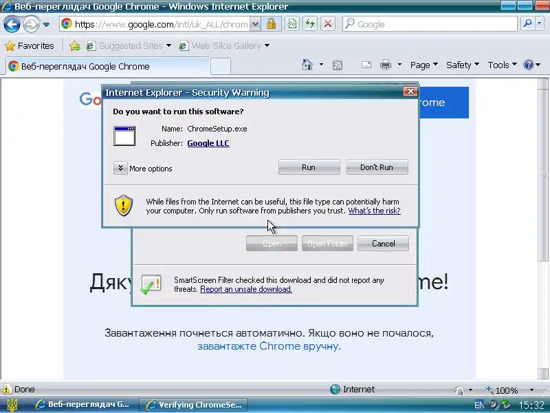Open the recent pages dropdown arrow
This screenshot has height=413, width=550.
(46, 25)
